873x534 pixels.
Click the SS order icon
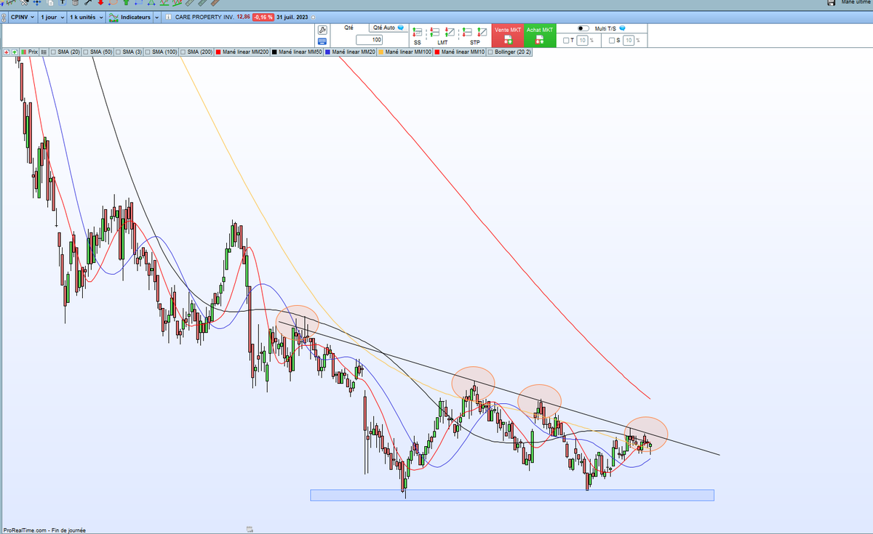(418, 33)
